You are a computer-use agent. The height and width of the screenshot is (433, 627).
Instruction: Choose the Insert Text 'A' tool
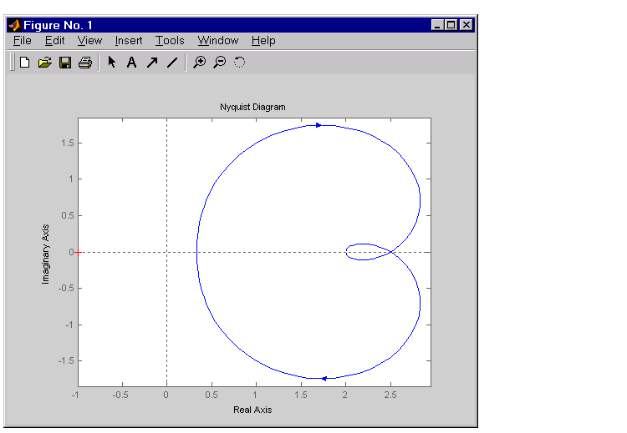coord(131,63)
